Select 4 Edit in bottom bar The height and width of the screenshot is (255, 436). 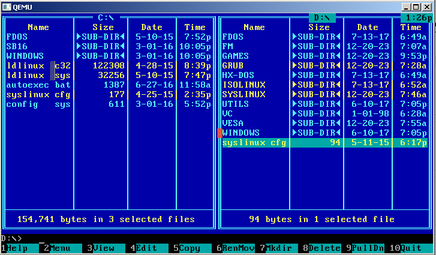click(x=149, y=248)
